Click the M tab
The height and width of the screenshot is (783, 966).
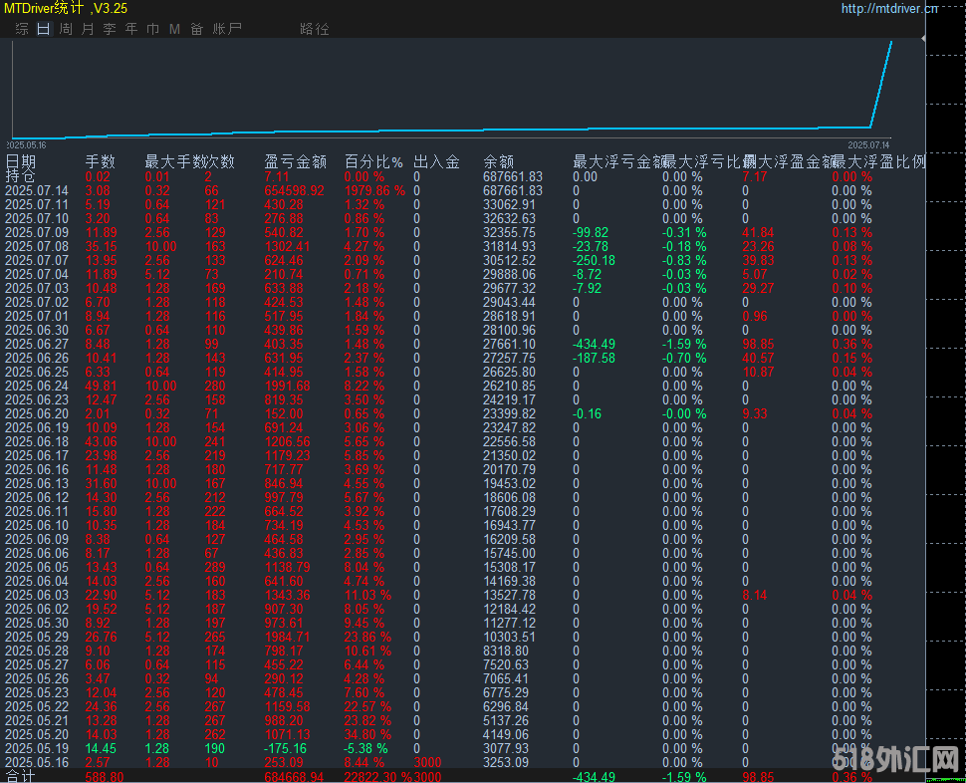175,29
